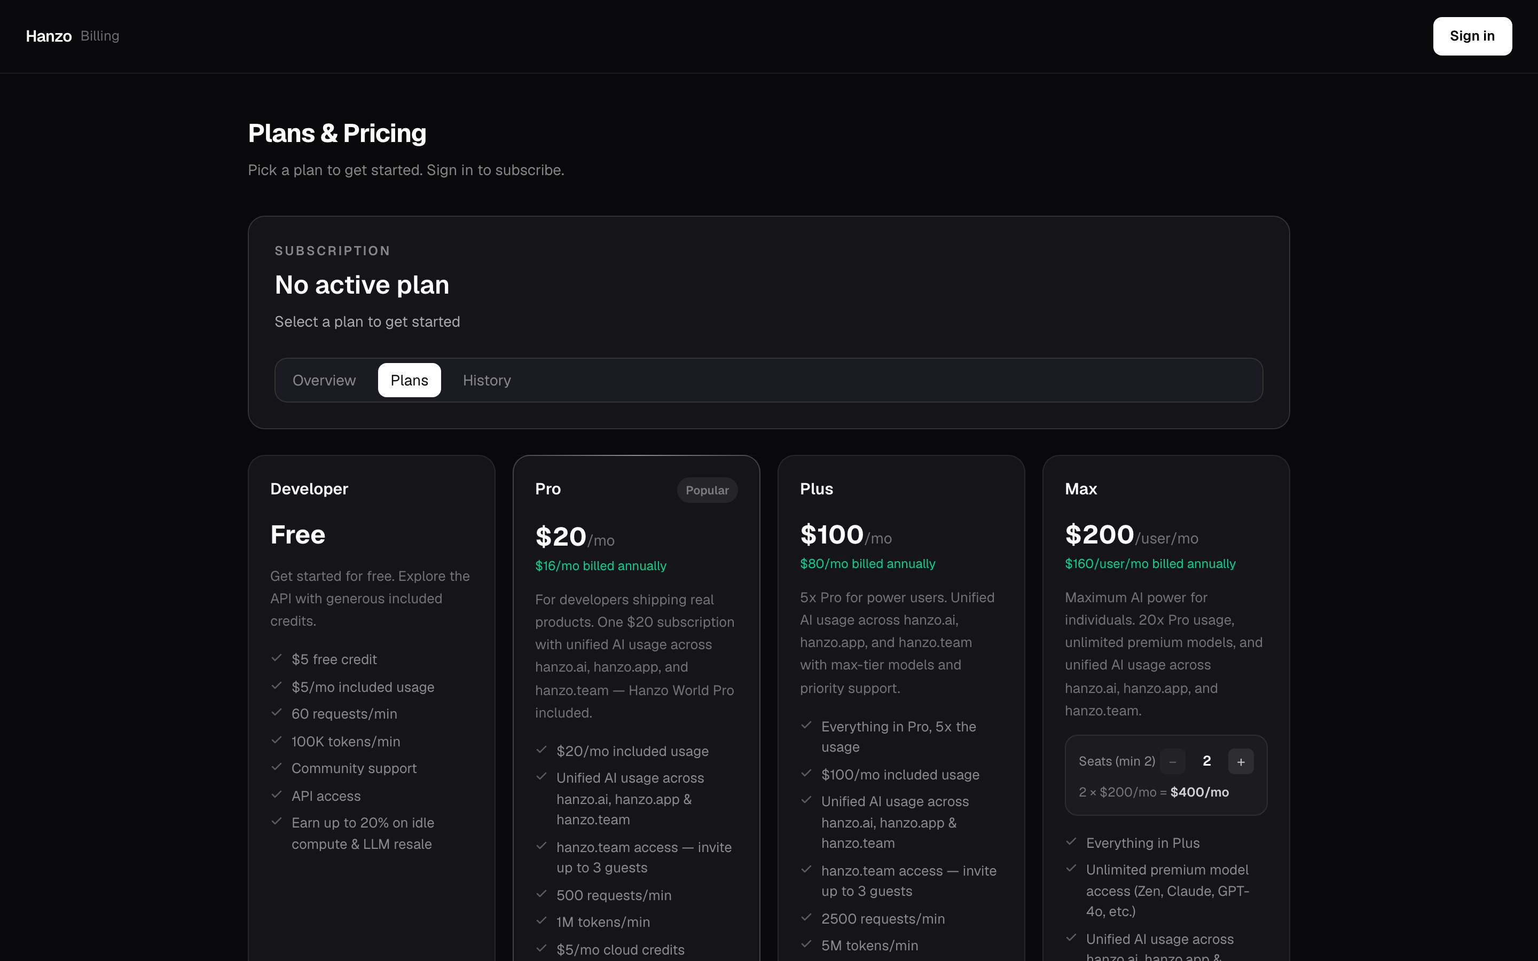This screenshot has height=961, width=1538.
Task: Click "5M tokens/min" feature text
Action: point(869,945)
